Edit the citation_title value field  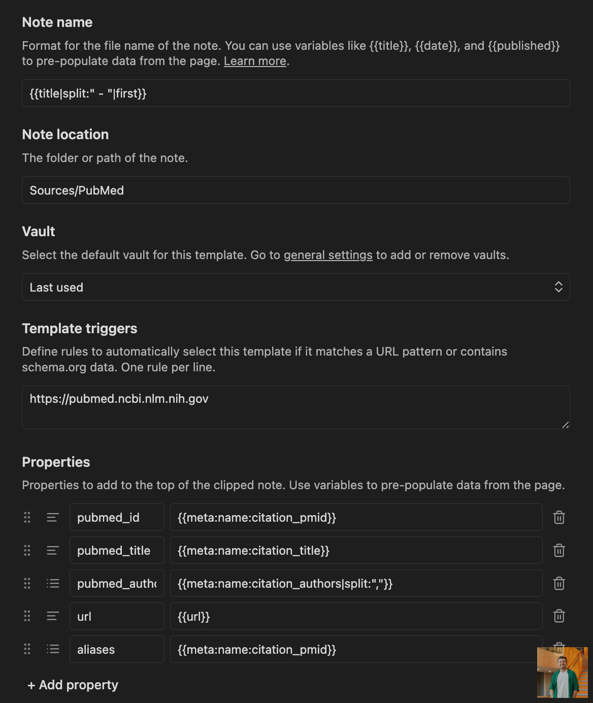pyautogui.click(x=356, y=551)
